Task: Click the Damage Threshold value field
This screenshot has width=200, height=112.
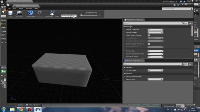Action: (155, 30)
